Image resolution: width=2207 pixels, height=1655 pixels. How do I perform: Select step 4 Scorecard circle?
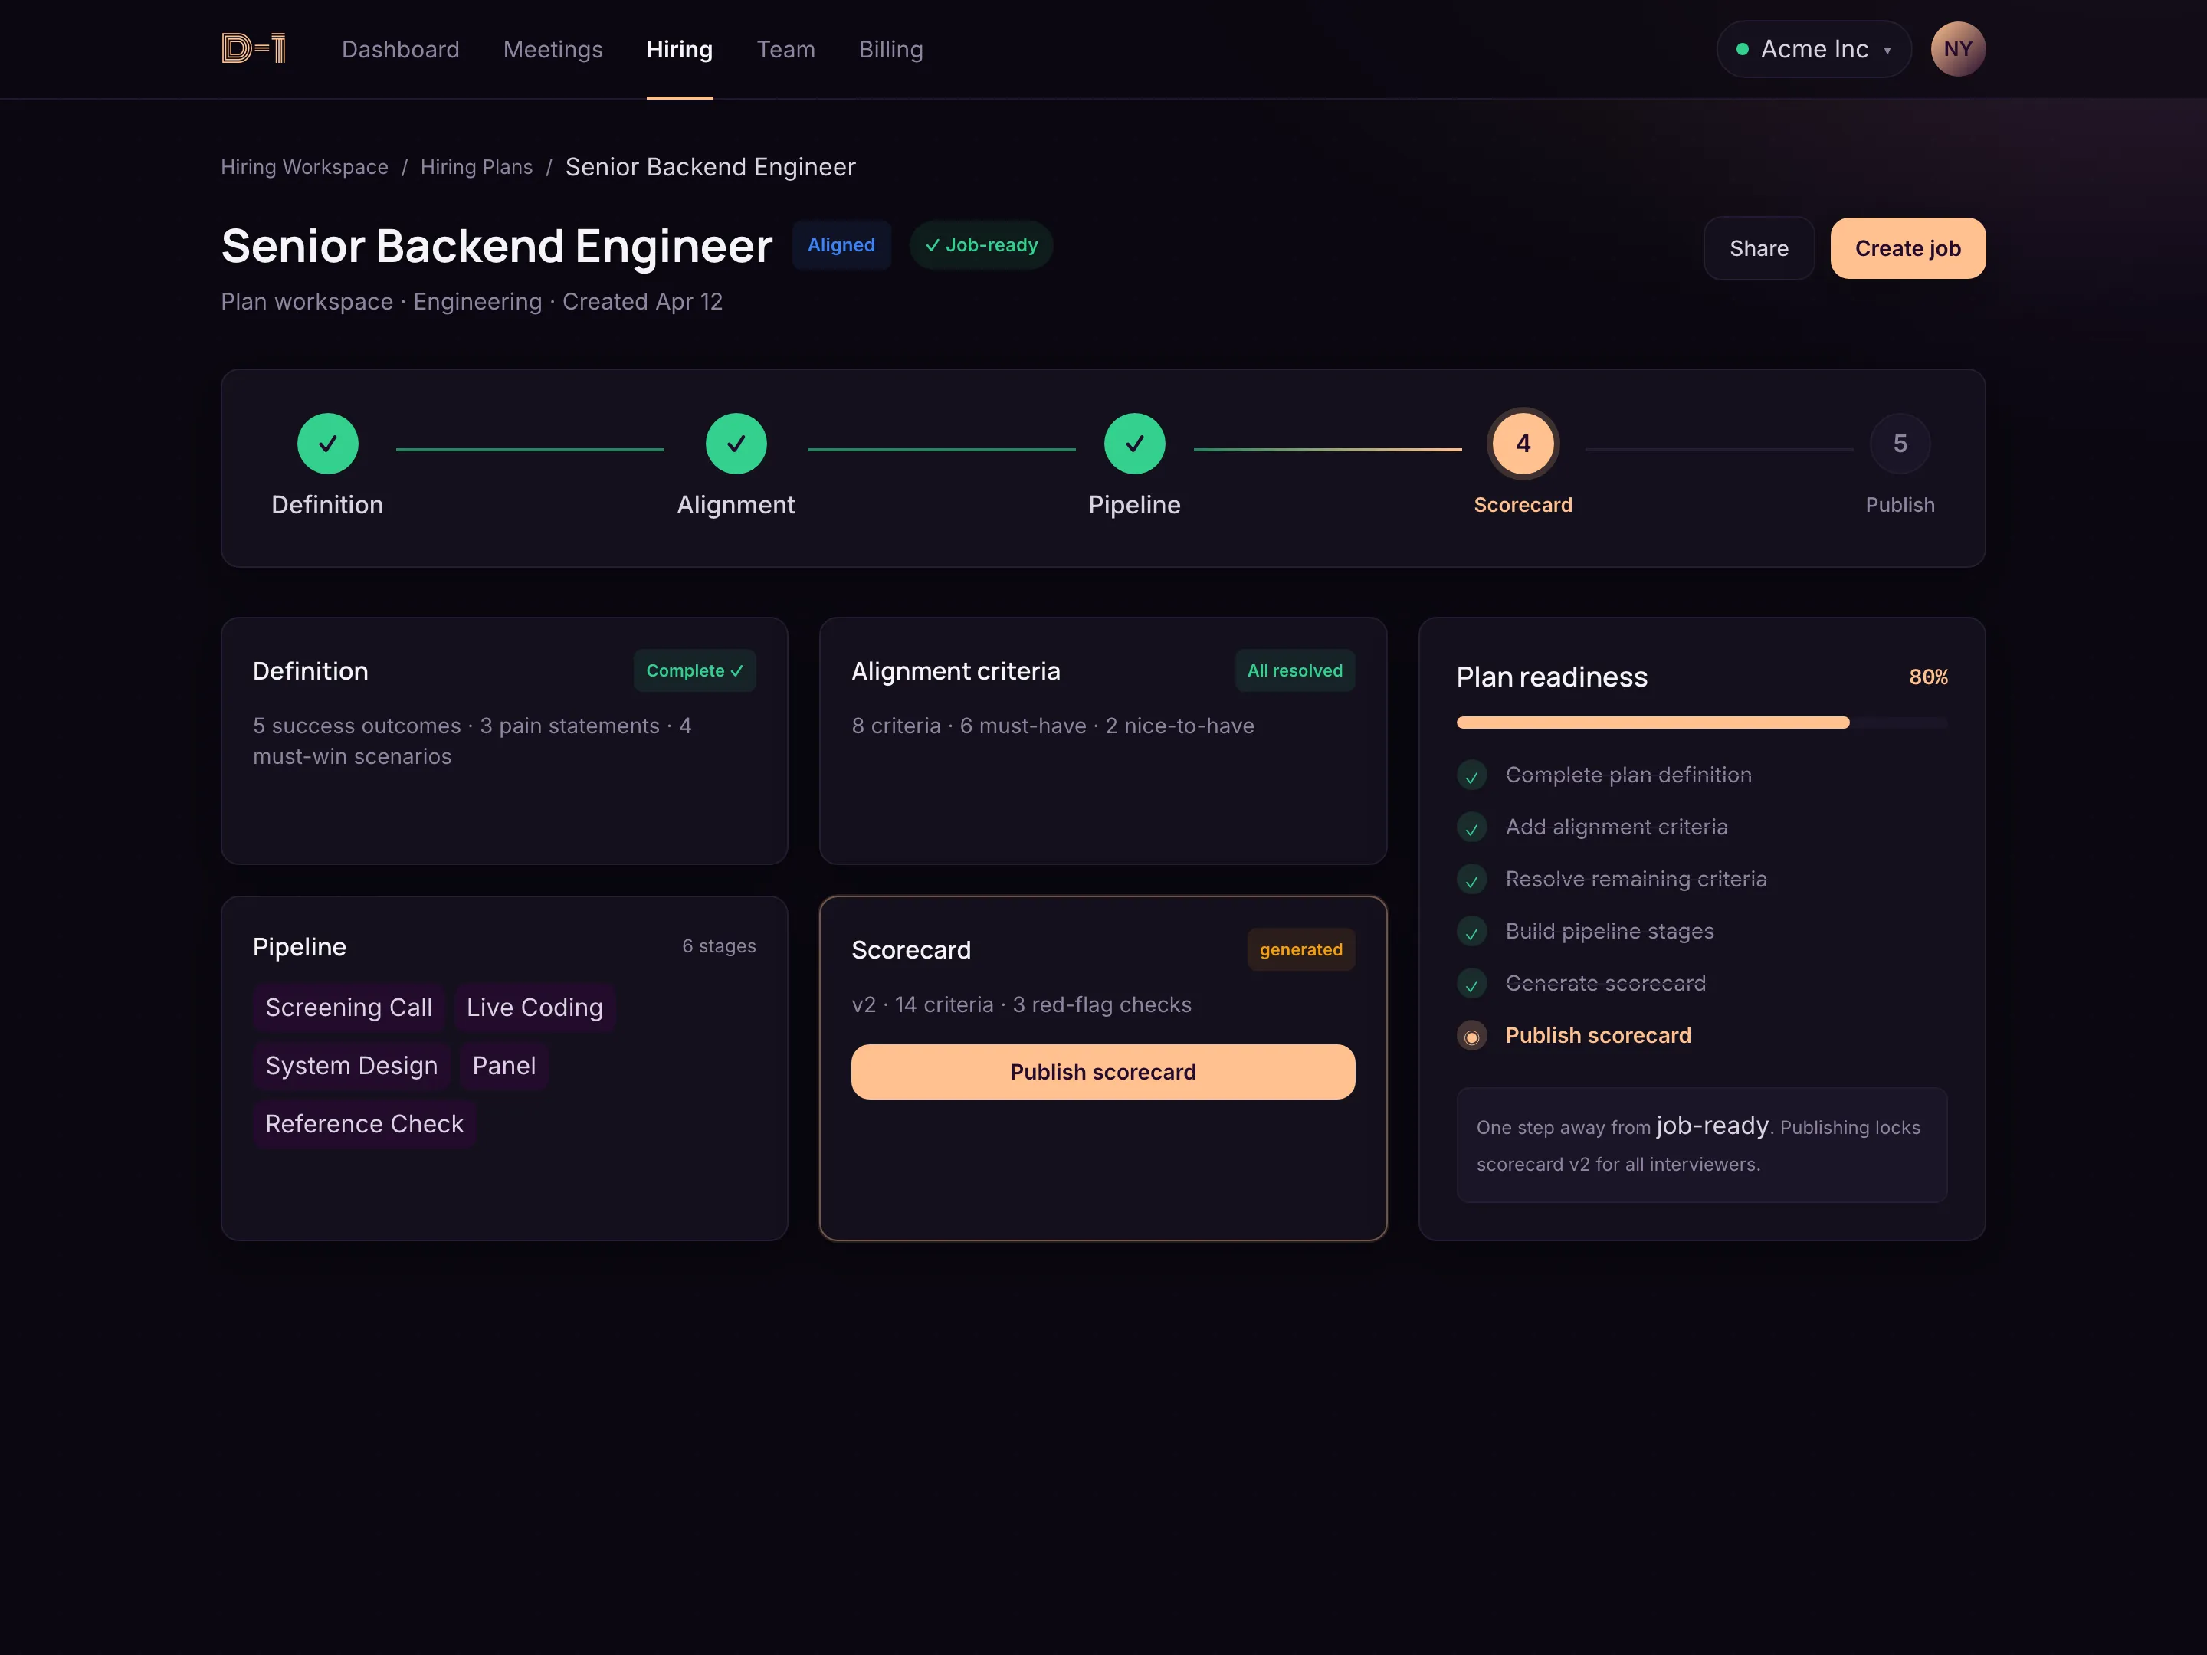tap(1522, 443)
